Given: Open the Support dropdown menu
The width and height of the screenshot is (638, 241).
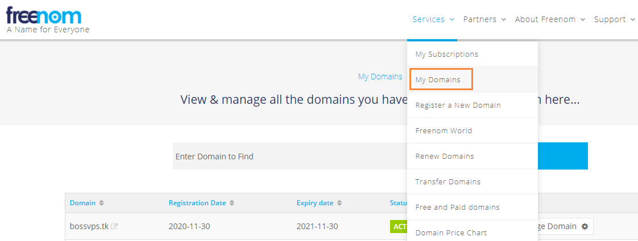Looking at the screenshot, I should coord(614,19).
